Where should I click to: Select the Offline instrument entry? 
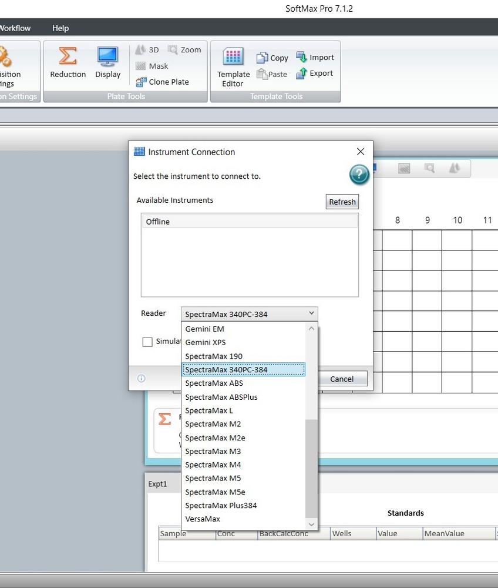click(250, 222)
